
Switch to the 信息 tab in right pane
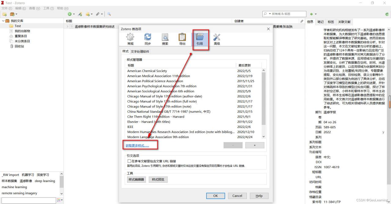pos(310,22)
